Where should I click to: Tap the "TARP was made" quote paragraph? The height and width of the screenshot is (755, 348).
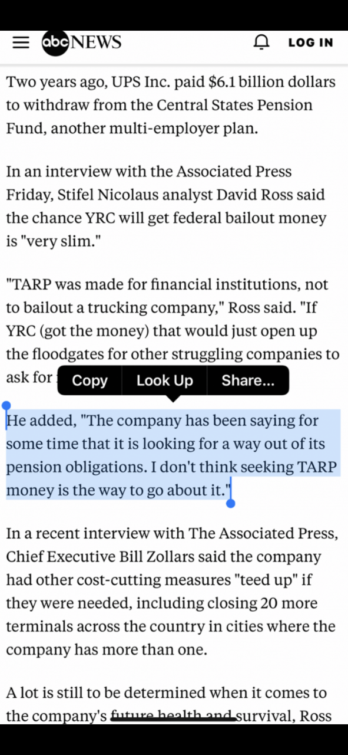tap(173, 331)
